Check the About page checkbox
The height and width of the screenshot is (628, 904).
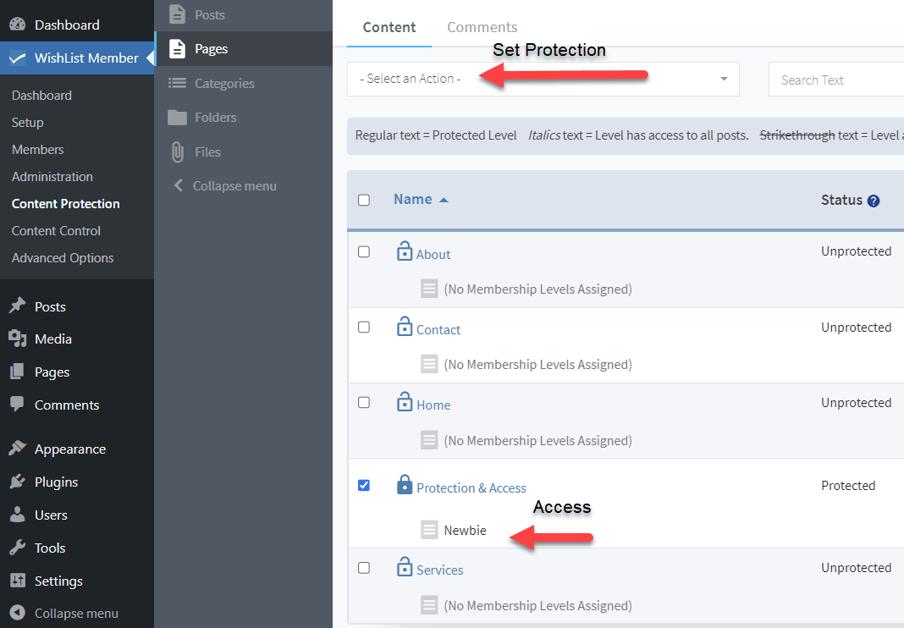(x=364, y=252)
